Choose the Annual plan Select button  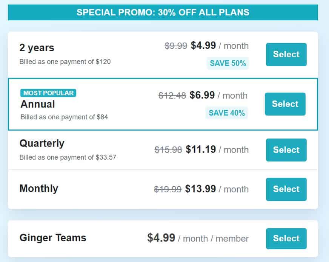tap(285, 104)
